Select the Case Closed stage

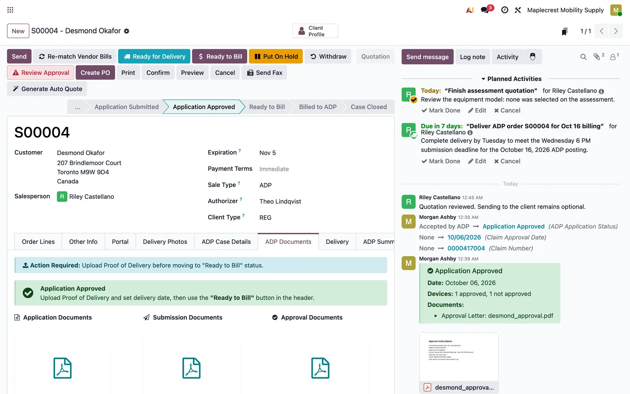pyautogui.click(x=369, y=107)
